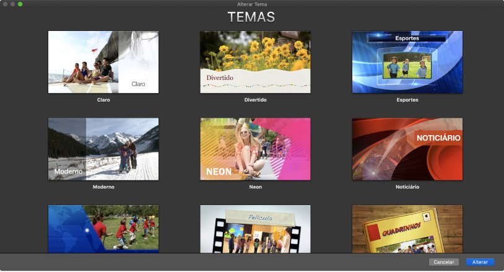This screenshot has width=504, height=272.
Task: Select the Claro theme thumbnail
Action: 103,62
